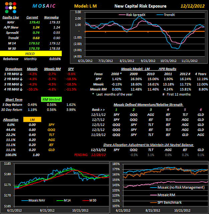Click the 'Normalcy' column header

coord(51,17)
